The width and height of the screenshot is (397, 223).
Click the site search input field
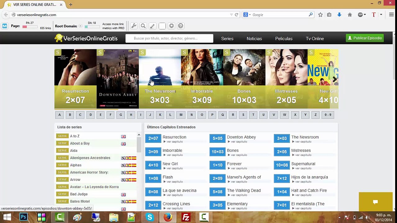coord(169,38)
